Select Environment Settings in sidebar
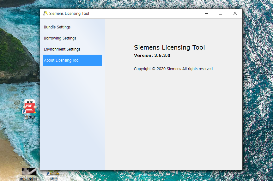Screen dimensions: 273x181 pos(72,49)
